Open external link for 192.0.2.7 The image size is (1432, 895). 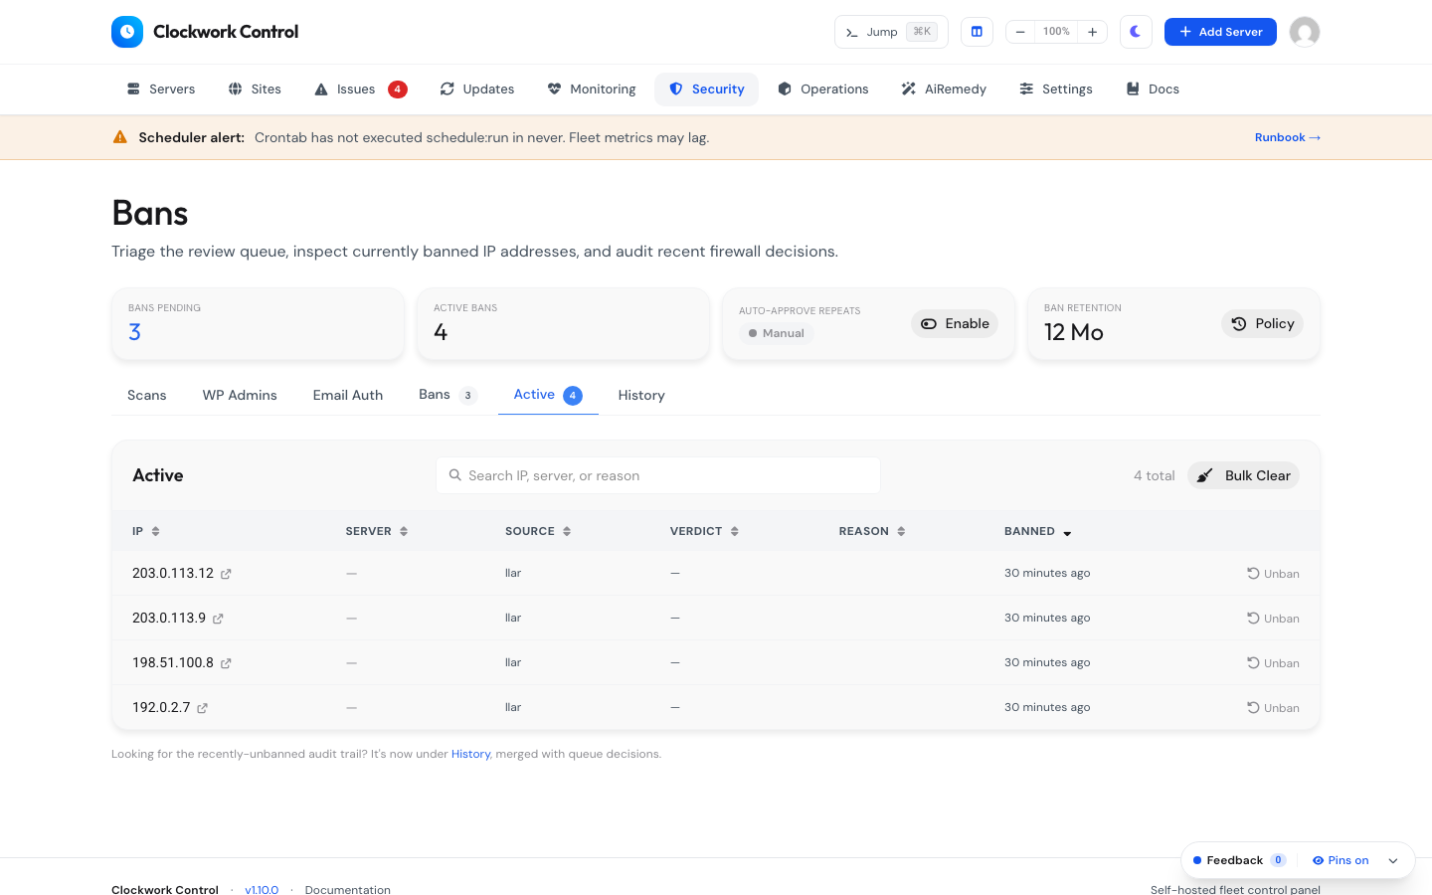coord(202,708)
